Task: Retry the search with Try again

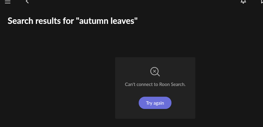Action: pos(155,103)
